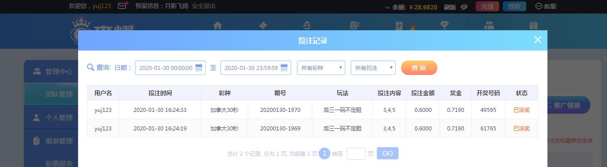This screenshot has height=167, width=607.
Task: Open 个人管理 in the sidebar menu
Action: [51, 118]
